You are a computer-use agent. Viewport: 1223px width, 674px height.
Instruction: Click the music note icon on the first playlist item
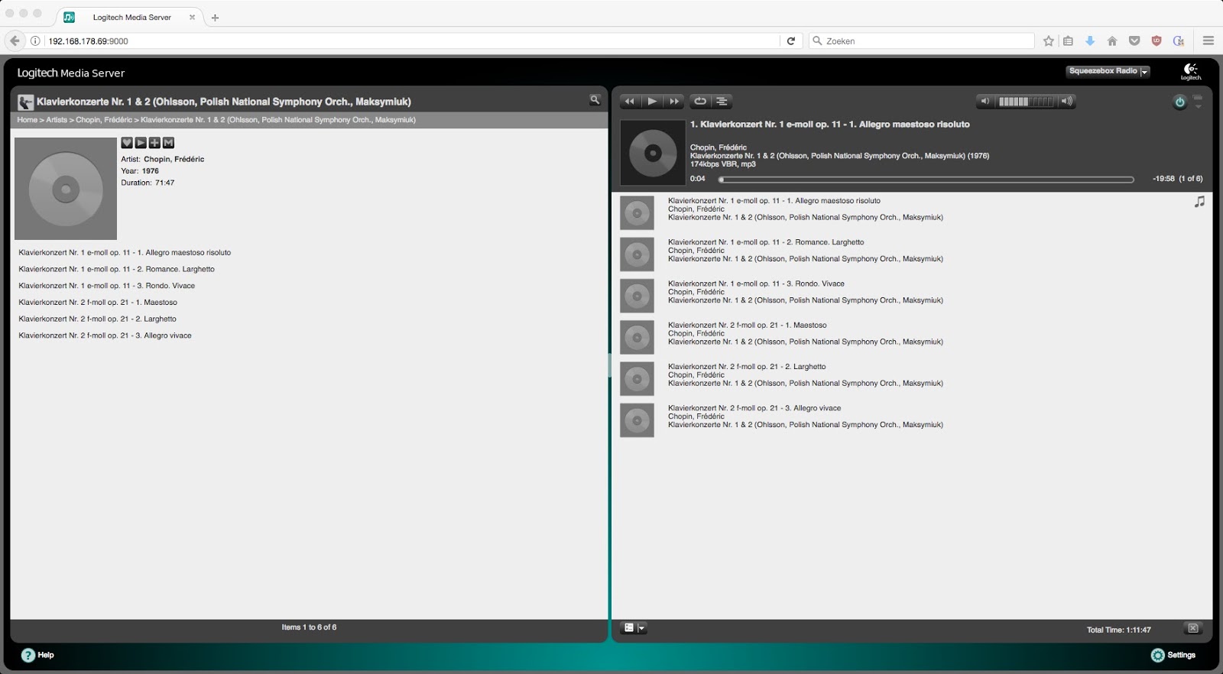pyautogui.click(x=1199, y=202)
